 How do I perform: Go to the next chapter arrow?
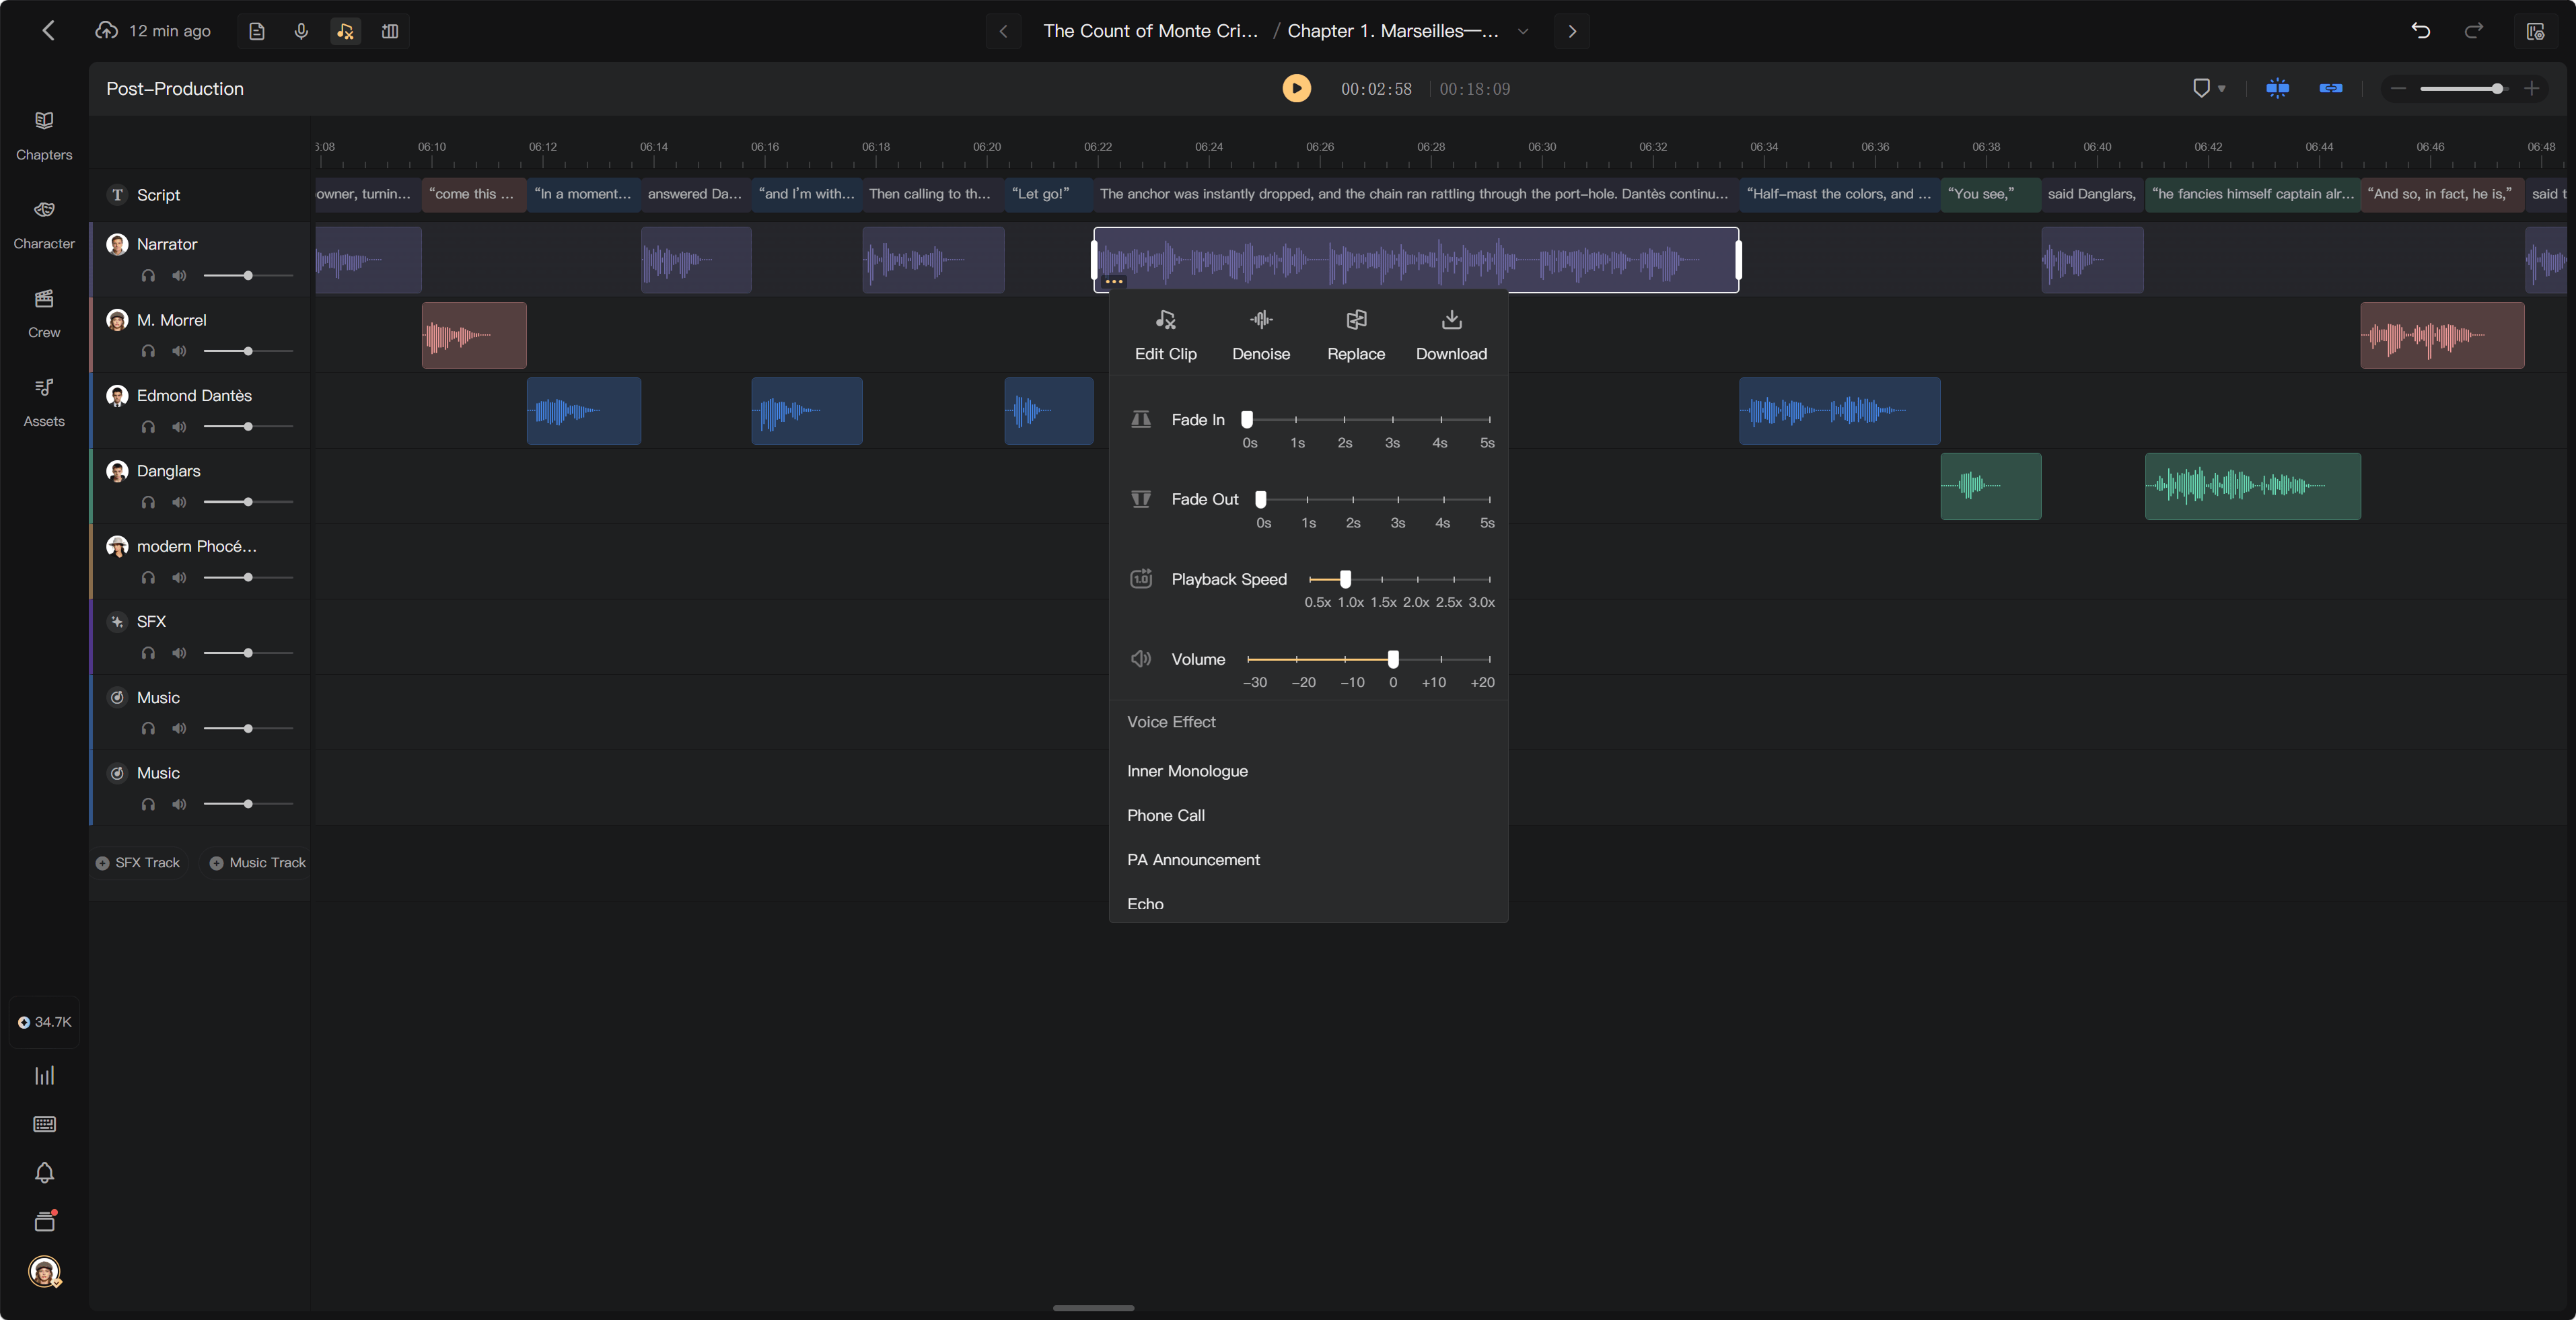(x=1572, y=31)
